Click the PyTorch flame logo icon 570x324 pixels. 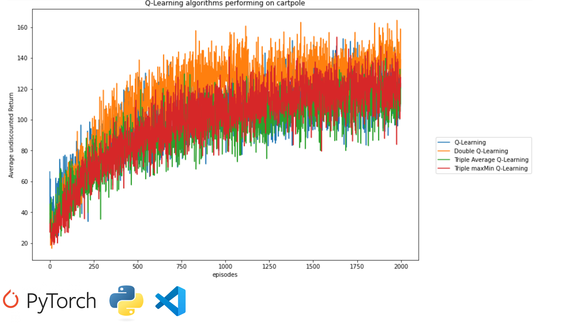tap(11, 299)
